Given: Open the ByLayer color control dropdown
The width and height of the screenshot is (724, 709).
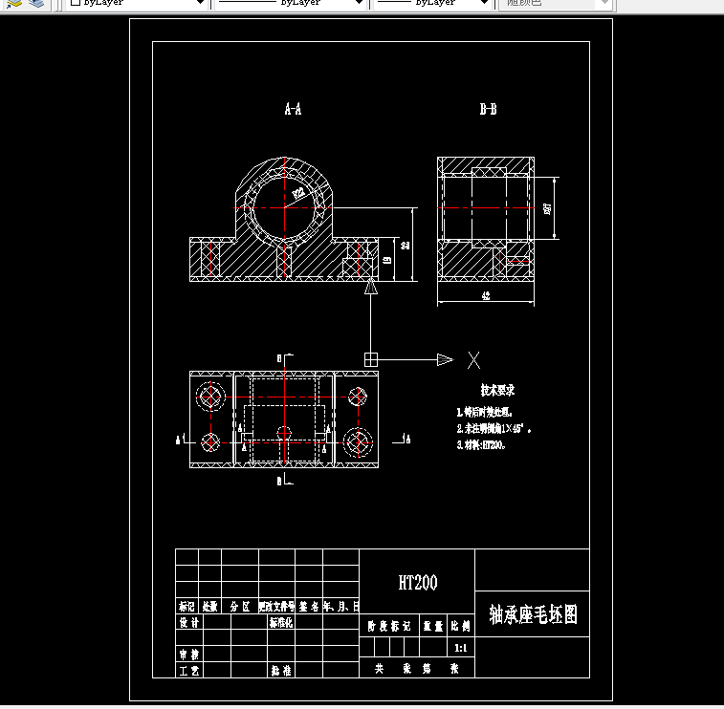Looking at the screenshot, I should coord(137,3).
